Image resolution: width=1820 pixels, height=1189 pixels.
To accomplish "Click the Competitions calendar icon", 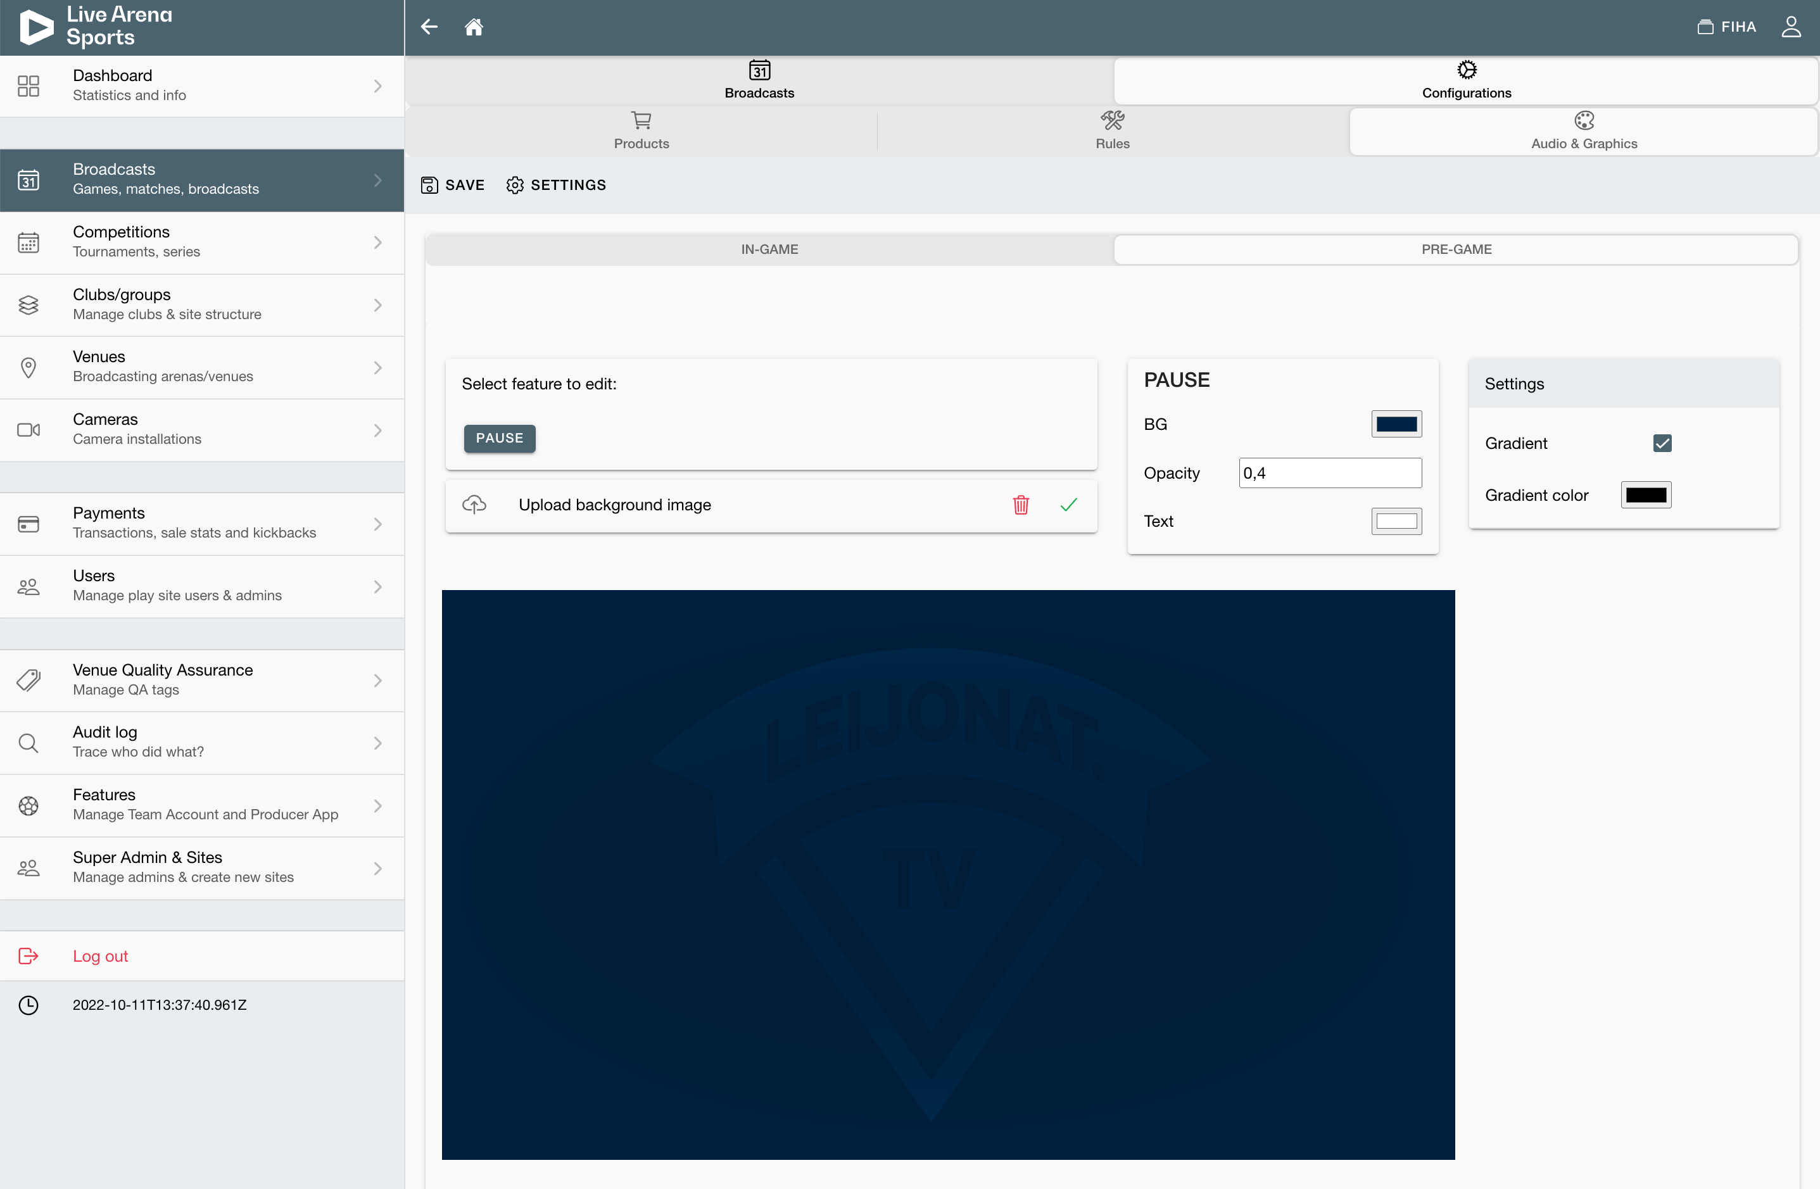I will [x=28, y=242].
